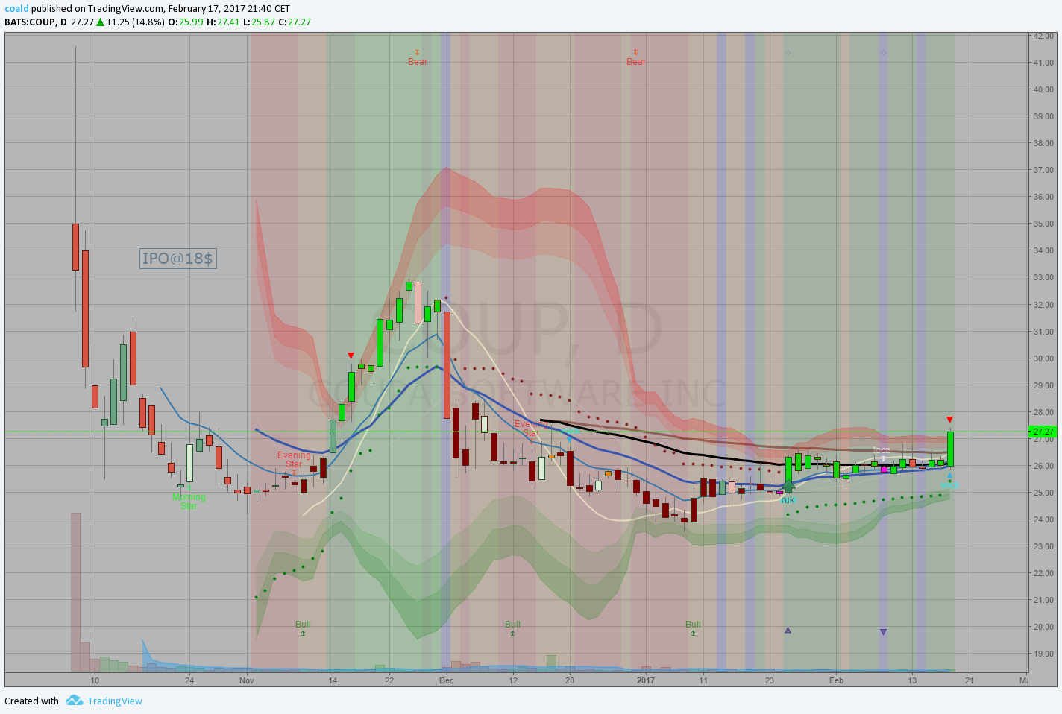Click the Dec label on time axis
Image resolution: width=1062 pixels, height=714 pixels.
pyautogui.click(x=446, y=680)
